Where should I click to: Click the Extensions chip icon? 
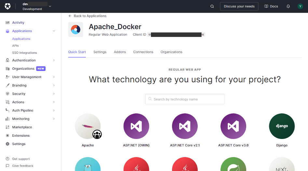point(7,135)
